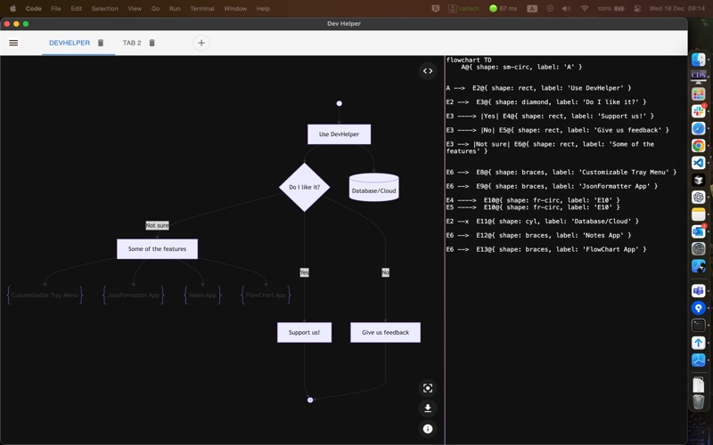Open Microsoft Teams from the dock
Viewport: 713px width, 445px height.
tap(699, 291)
